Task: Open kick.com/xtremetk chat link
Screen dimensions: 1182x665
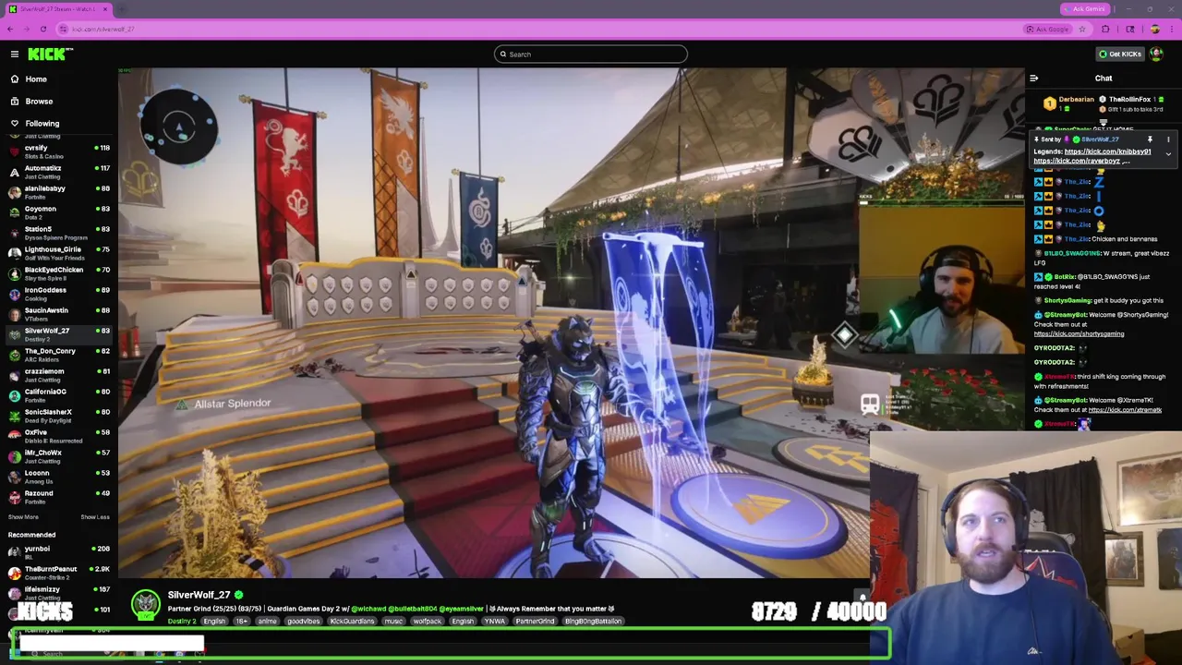Action: [x=1125, y=410]
